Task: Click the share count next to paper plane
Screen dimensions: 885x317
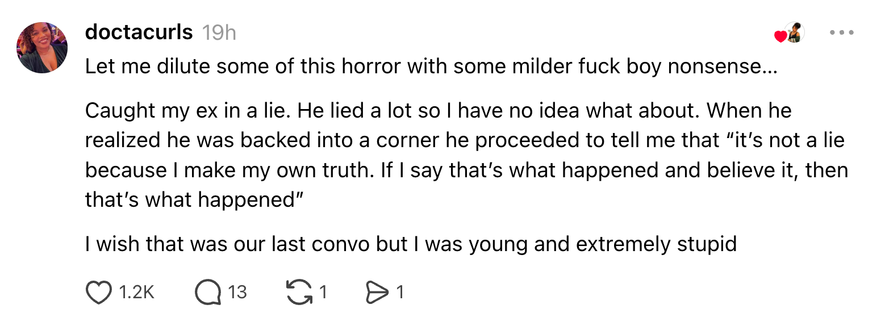Action: [399, 292]
